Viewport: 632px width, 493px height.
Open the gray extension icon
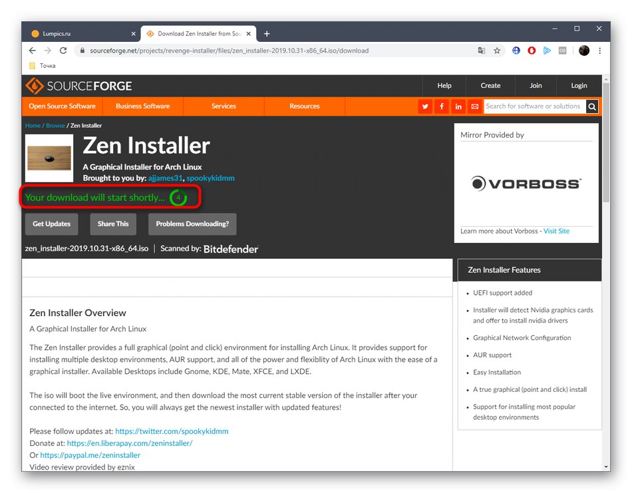(562, 51)
